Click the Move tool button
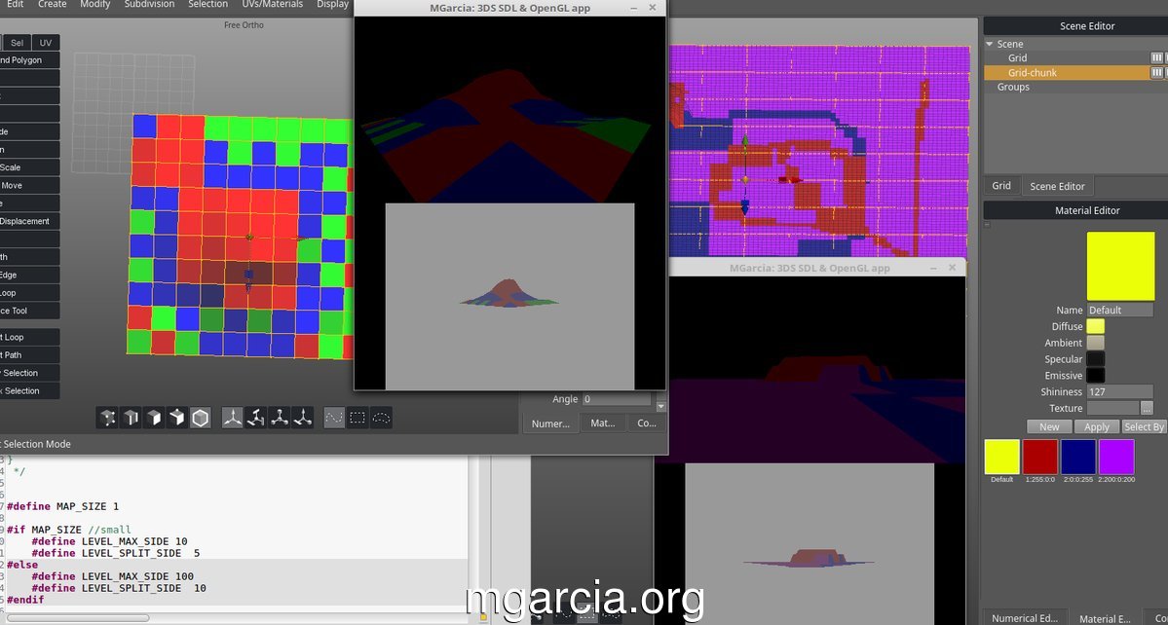 click(28, 185)
